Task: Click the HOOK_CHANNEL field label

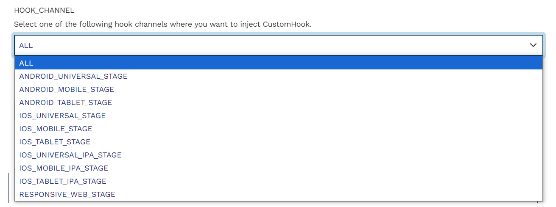Action: [x=44, y=11]
